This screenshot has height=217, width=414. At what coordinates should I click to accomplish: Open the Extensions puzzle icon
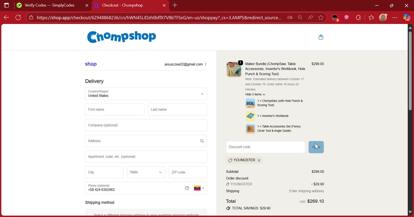[358, 18]
